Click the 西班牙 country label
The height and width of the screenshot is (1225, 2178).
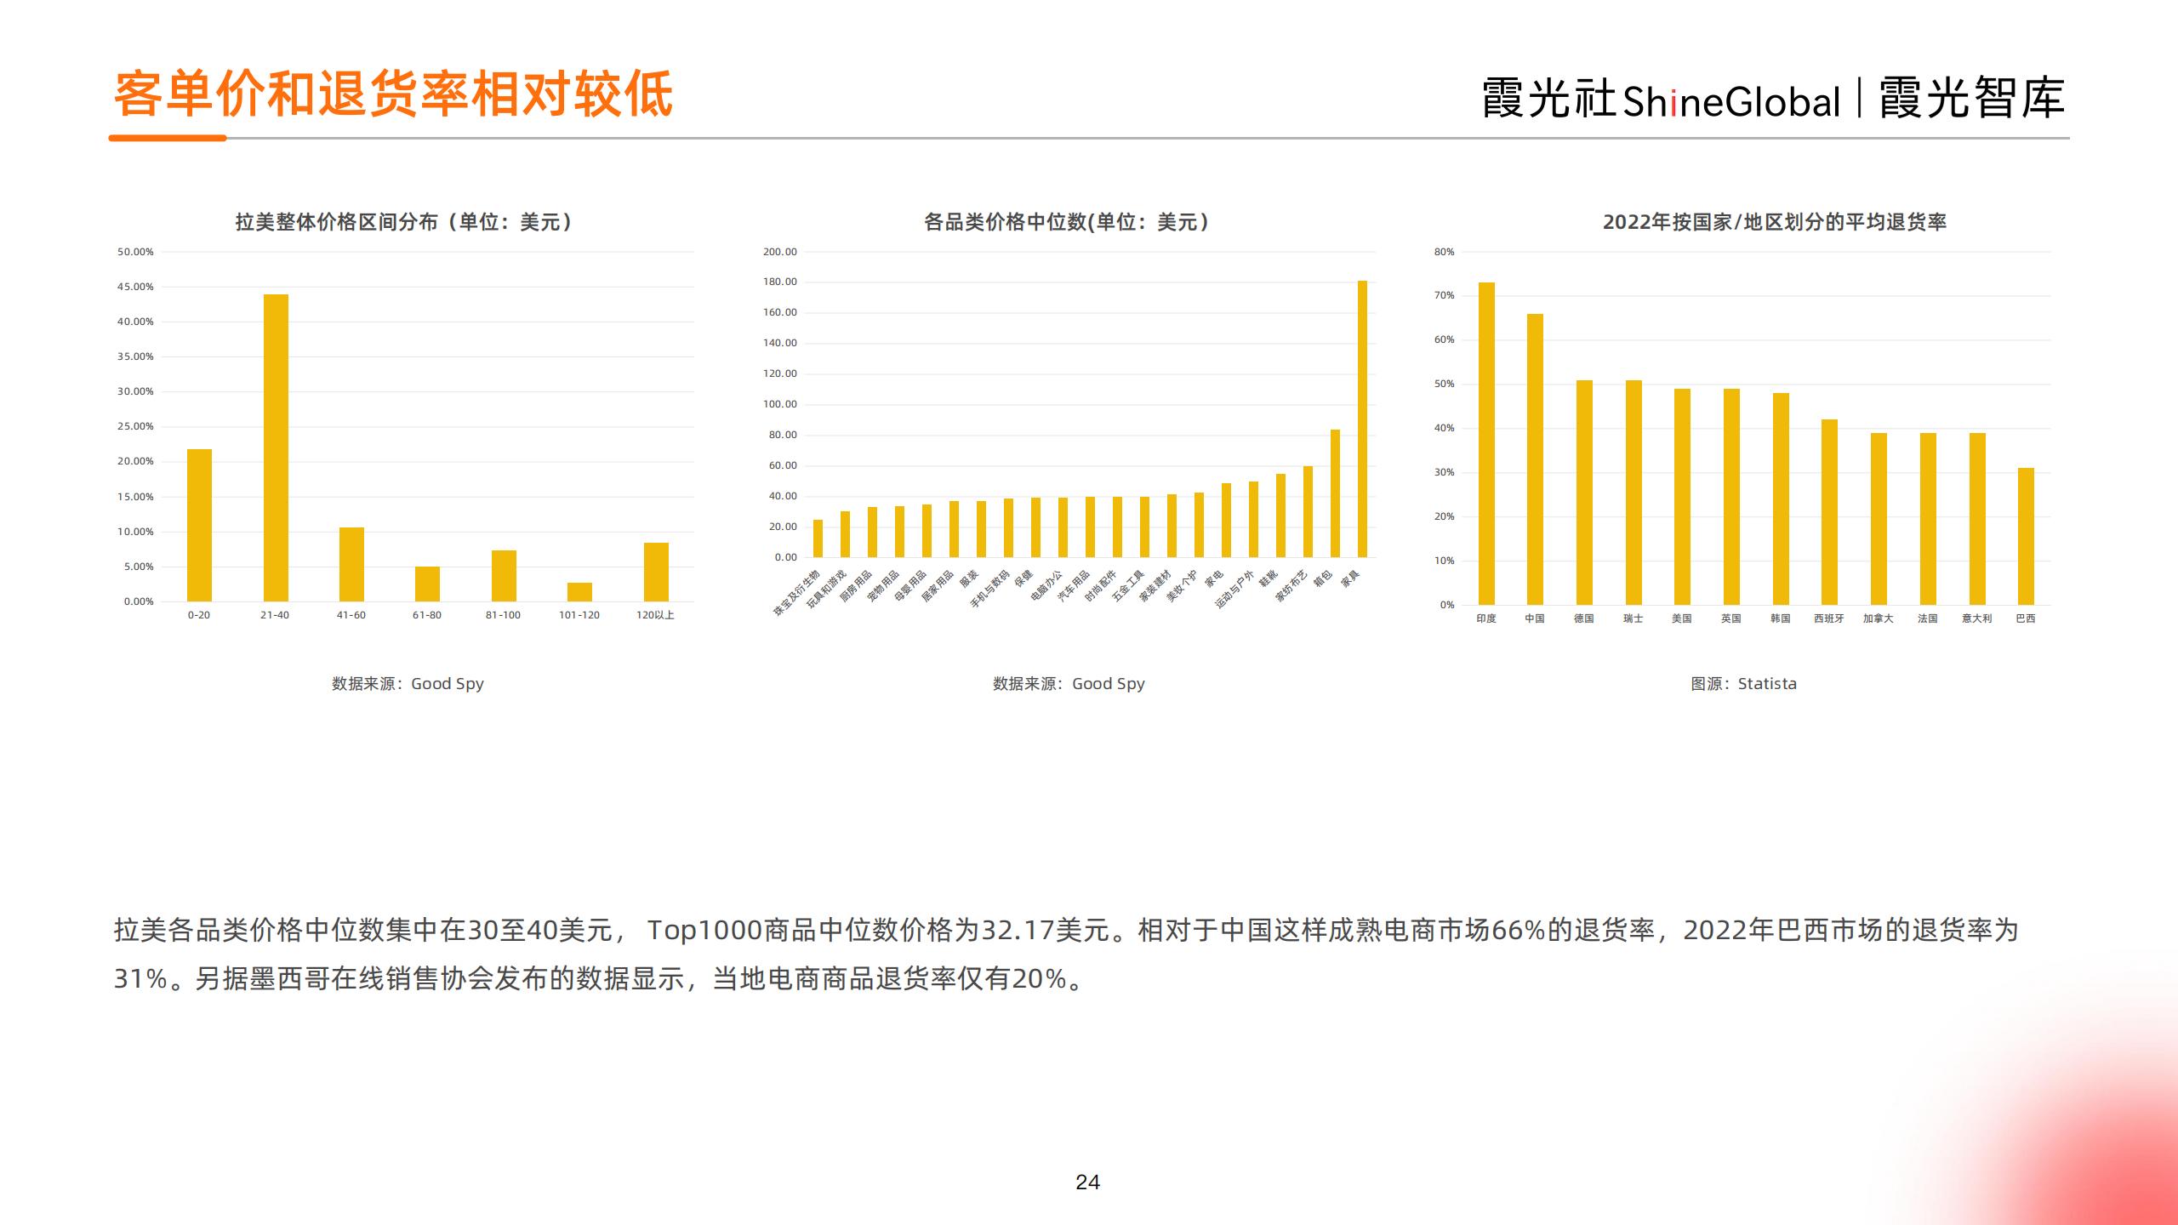[x=1829, y=618]
